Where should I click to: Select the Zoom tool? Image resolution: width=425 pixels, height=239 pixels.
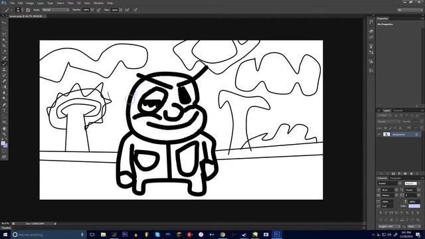[4, 134]
